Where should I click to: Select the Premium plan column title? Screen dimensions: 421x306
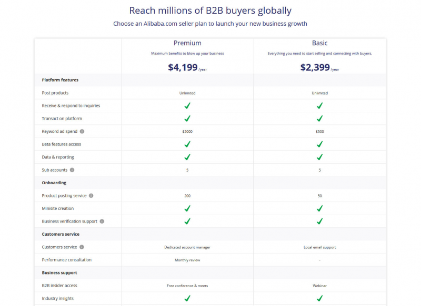(187, 43)
